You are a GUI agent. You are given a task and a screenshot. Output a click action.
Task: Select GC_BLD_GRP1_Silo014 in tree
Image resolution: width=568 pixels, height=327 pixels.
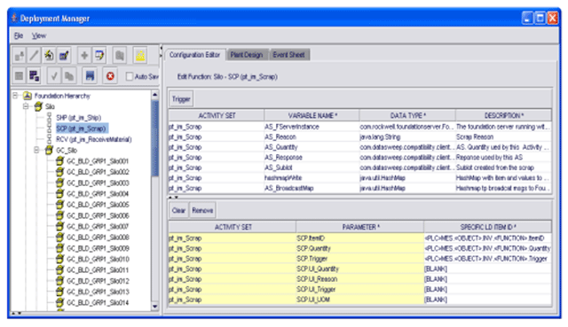[x=98, y=302]
